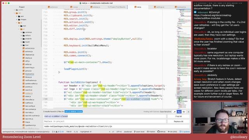249x140 pixels.
Task: Open sidebar.js in the project tree
Action: pos(29,93)
